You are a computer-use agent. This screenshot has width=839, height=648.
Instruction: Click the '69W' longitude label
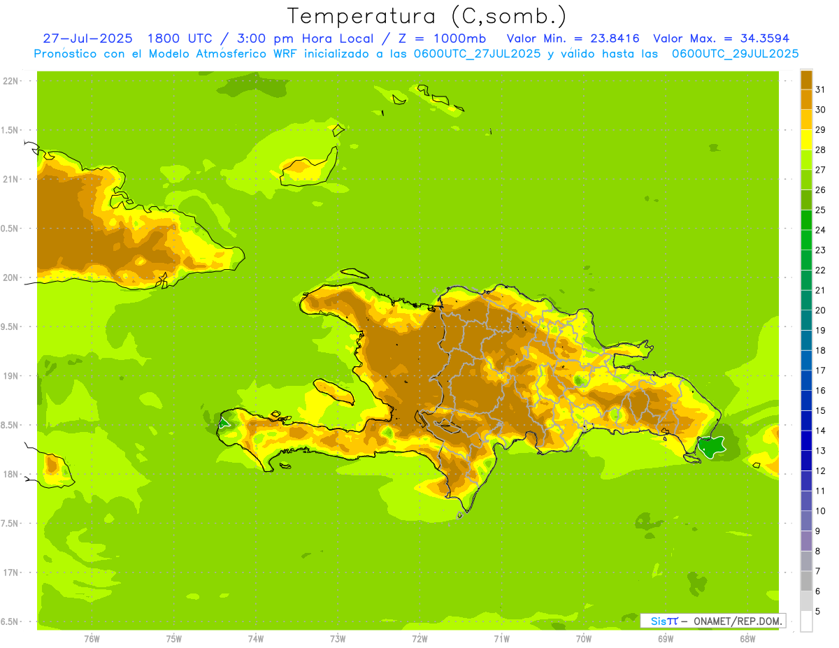coord(666,639)
